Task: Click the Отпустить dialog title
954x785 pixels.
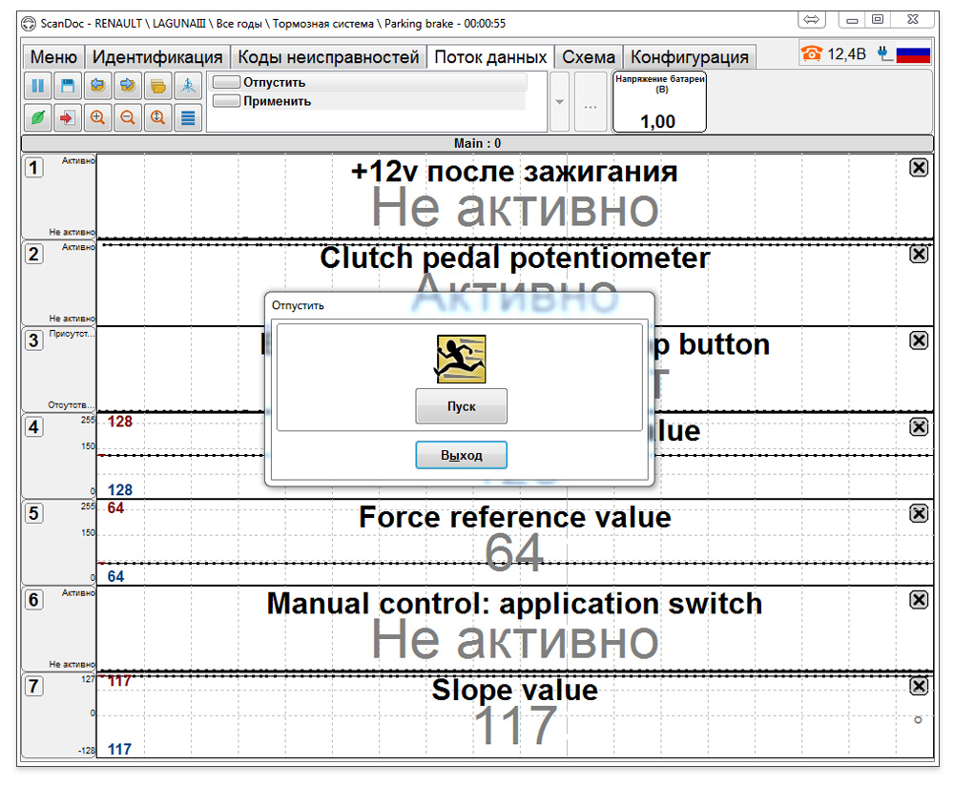Action: 298,305
